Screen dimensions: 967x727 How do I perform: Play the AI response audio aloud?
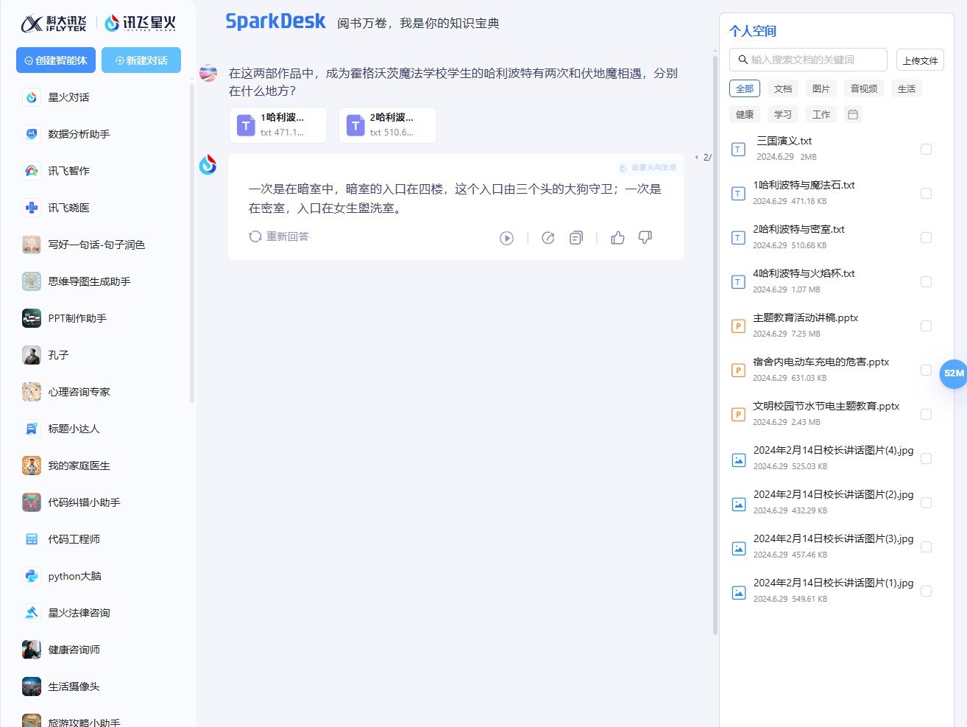[506, 238]
